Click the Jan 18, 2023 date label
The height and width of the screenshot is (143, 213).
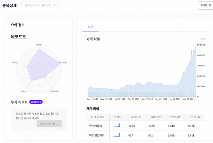point(175,99)
